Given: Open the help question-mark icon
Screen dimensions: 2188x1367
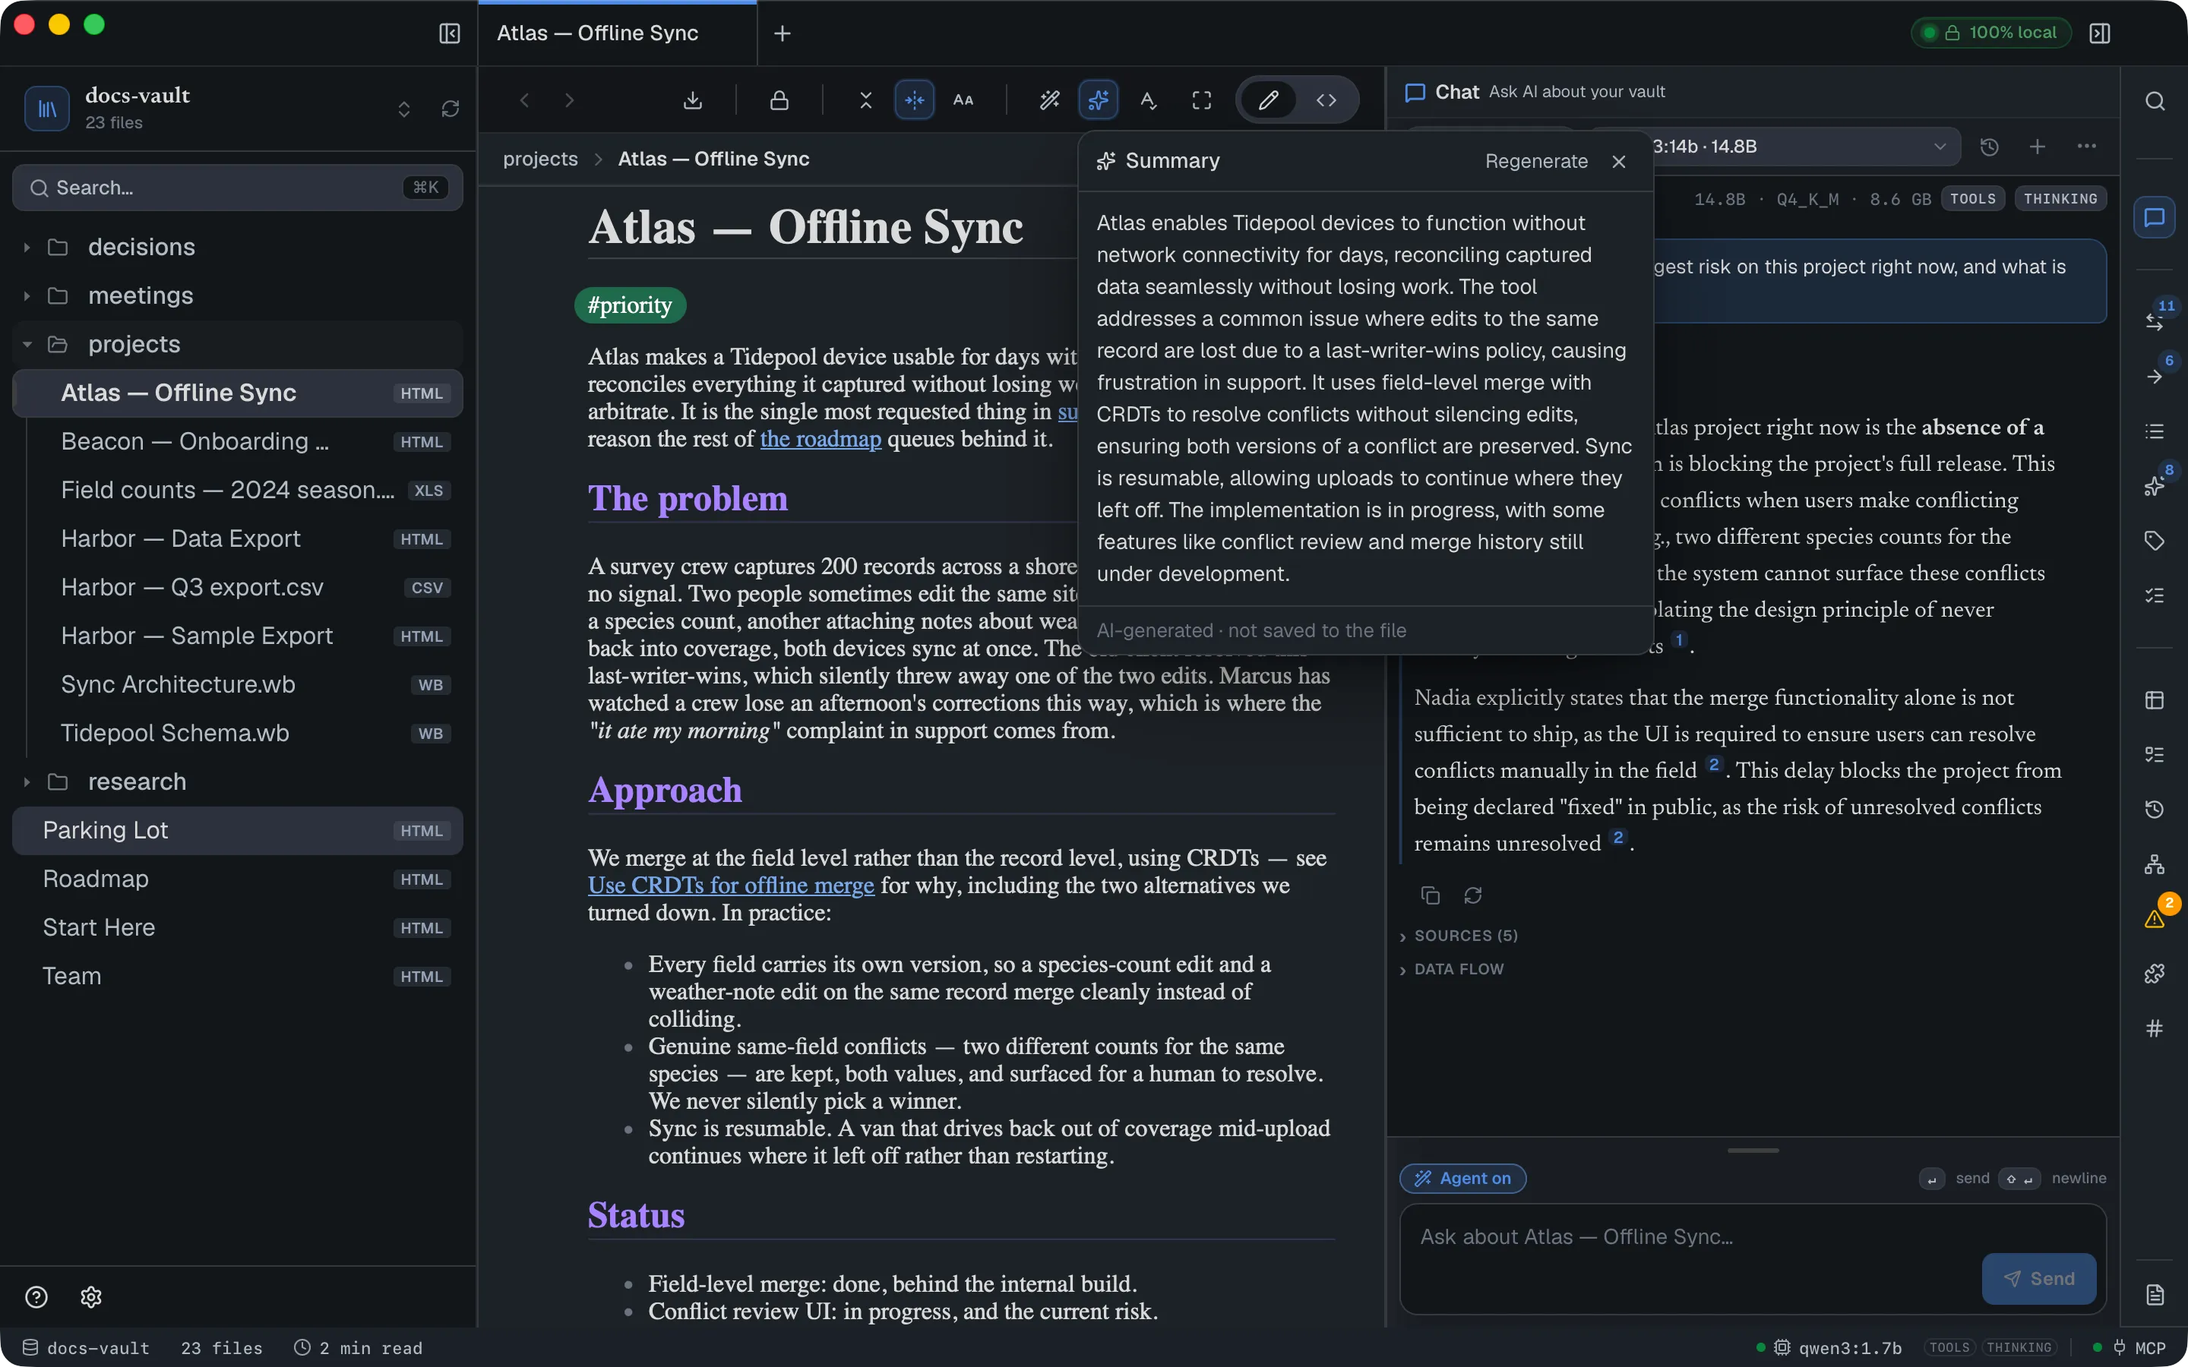Looking at the screenshot, I should click(36, 1297).
